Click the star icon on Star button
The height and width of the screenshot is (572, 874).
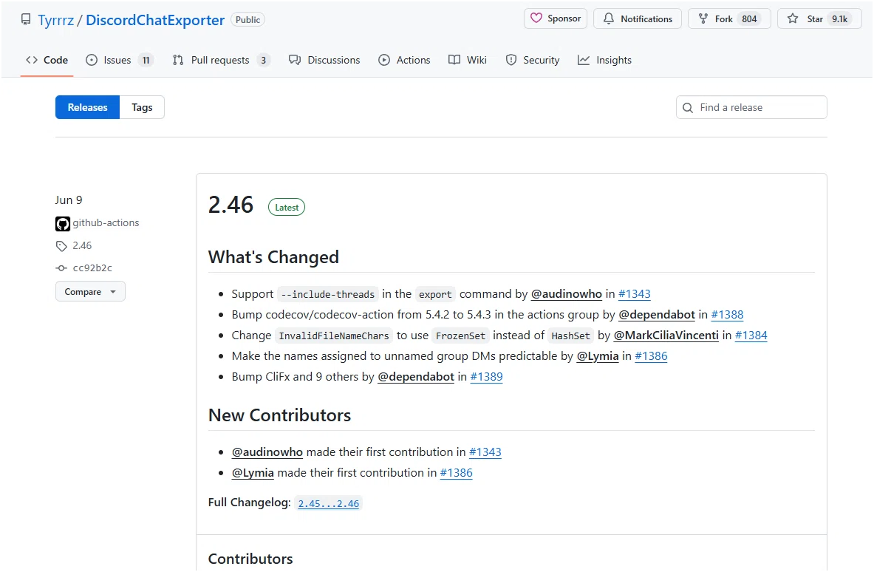(793, 19)
